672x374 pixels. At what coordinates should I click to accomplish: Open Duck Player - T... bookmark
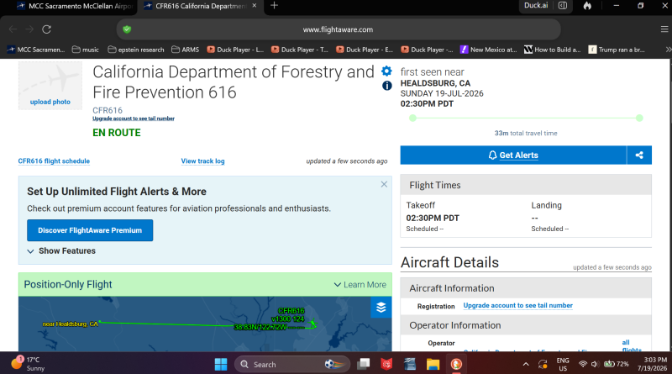coord(300,50)
